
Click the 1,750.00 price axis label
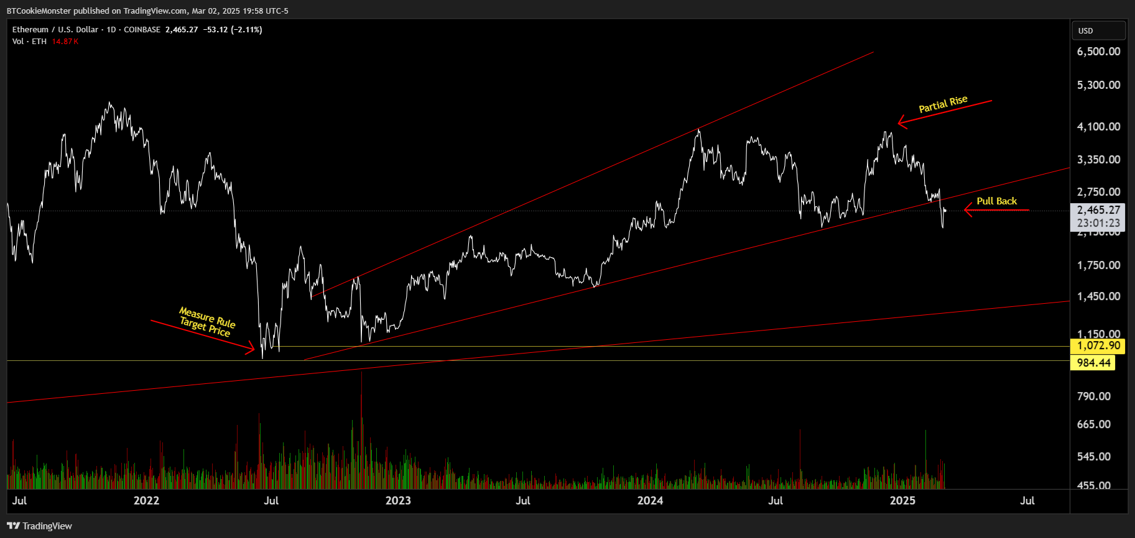pyautogui.click(x=1098, y=265)
